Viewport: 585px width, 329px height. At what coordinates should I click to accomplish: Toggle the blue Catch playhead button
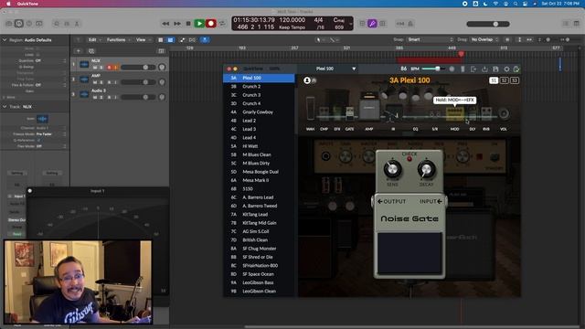coord(205,39)
